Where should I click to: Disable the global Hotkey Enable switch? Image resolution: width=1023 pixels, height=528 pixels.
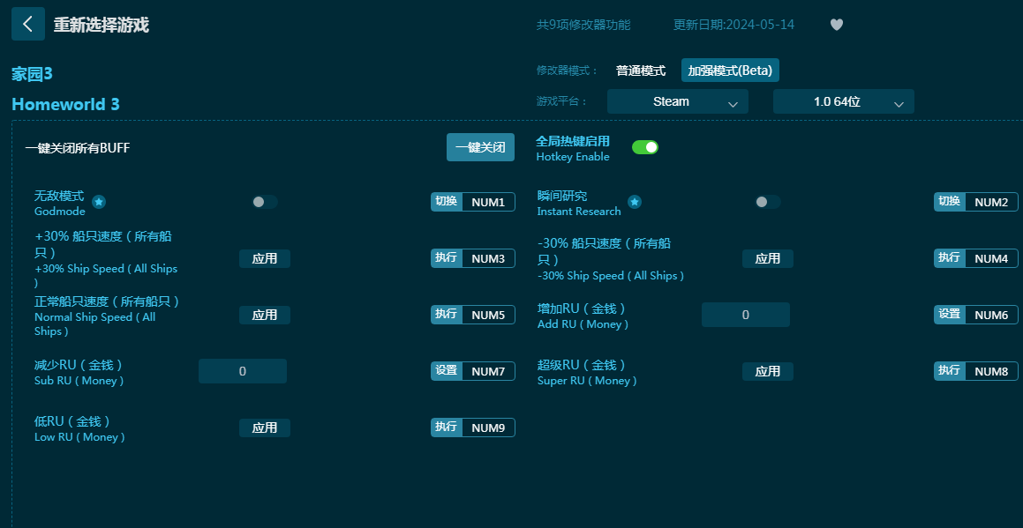pos(645,147)
